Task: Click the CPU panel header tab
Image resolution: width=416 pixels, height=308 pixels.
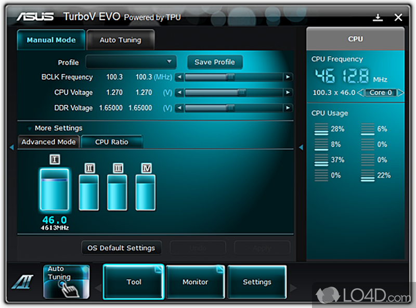Action: pyautogui.click(x=356, y=39)
